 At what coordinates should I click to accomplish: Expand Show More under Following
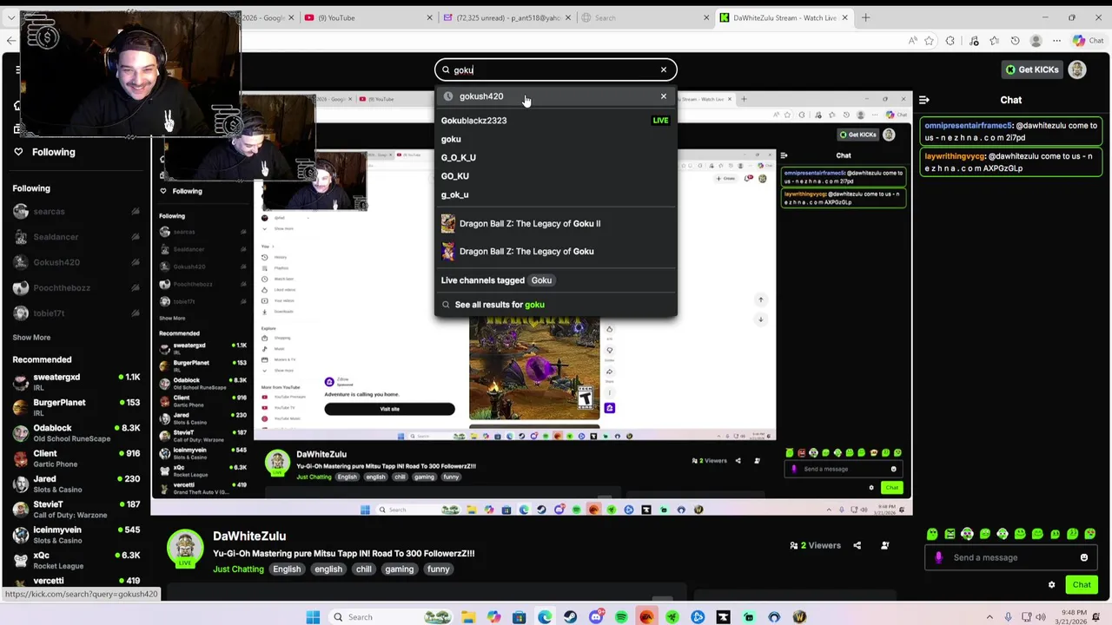(31, 338)
